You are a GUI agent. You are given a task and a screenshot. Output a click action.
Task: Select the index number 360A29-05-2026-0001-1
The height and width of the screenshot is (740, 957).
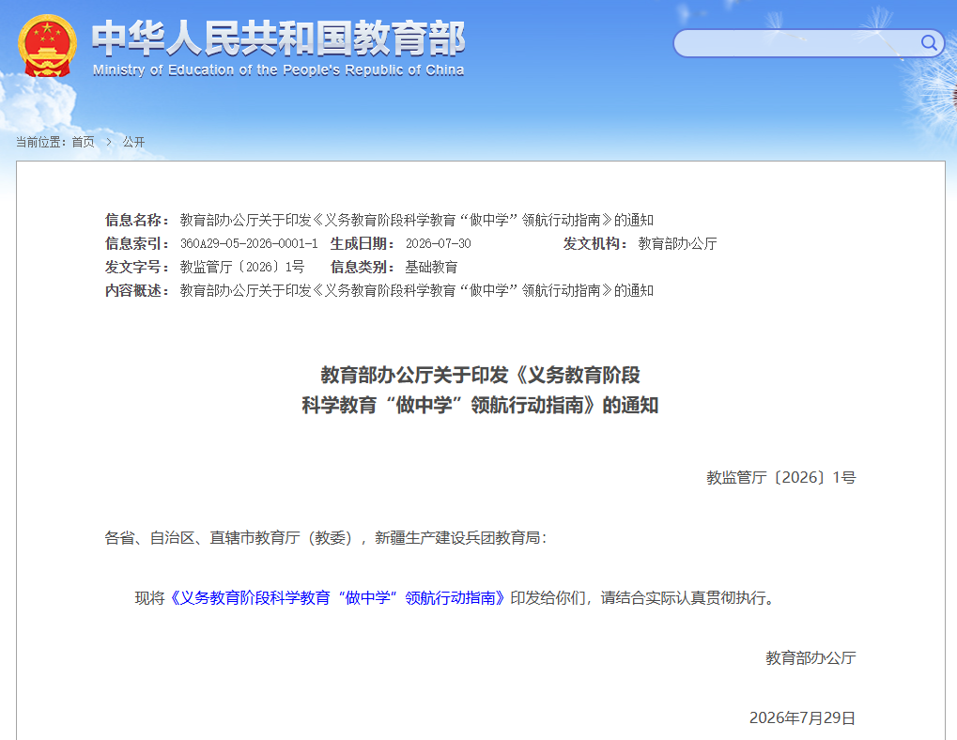pos(249,243)
